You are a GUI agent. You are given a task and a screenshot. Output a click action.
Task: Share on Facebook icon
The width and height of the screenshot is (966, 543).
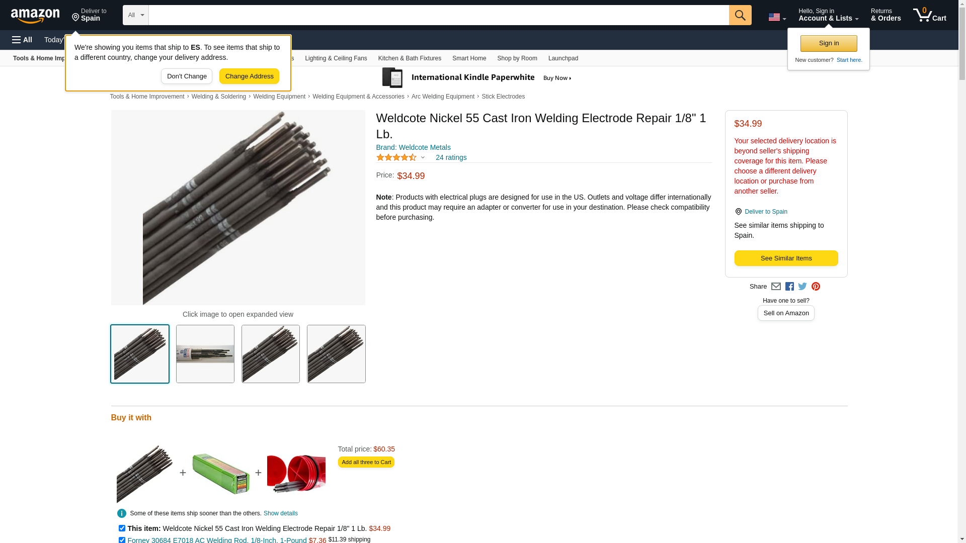(789, 287)
